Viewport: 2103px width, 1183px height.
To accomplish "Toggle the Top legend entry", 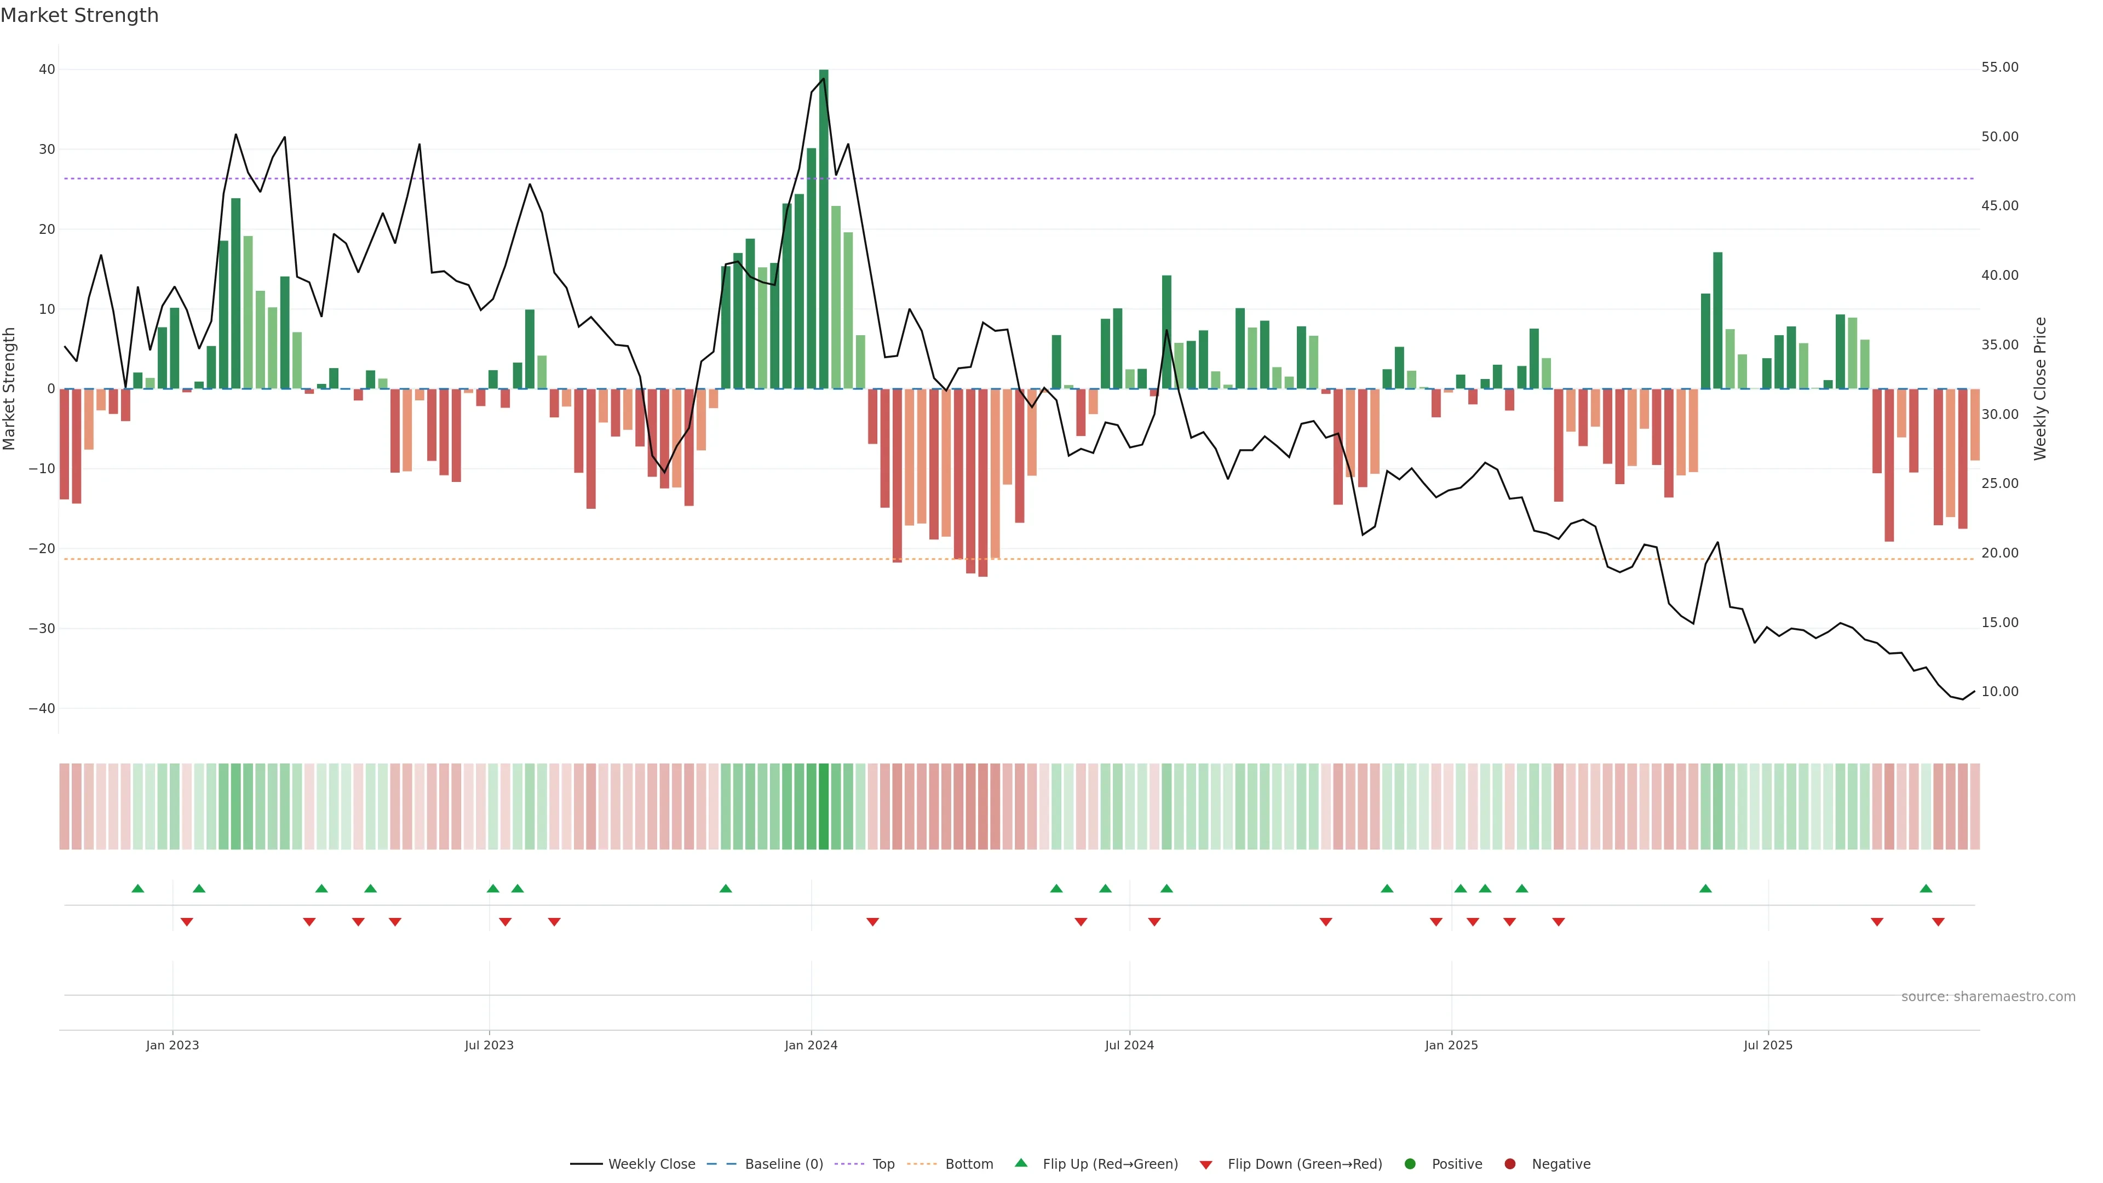I will click(x=883, y=1164).
